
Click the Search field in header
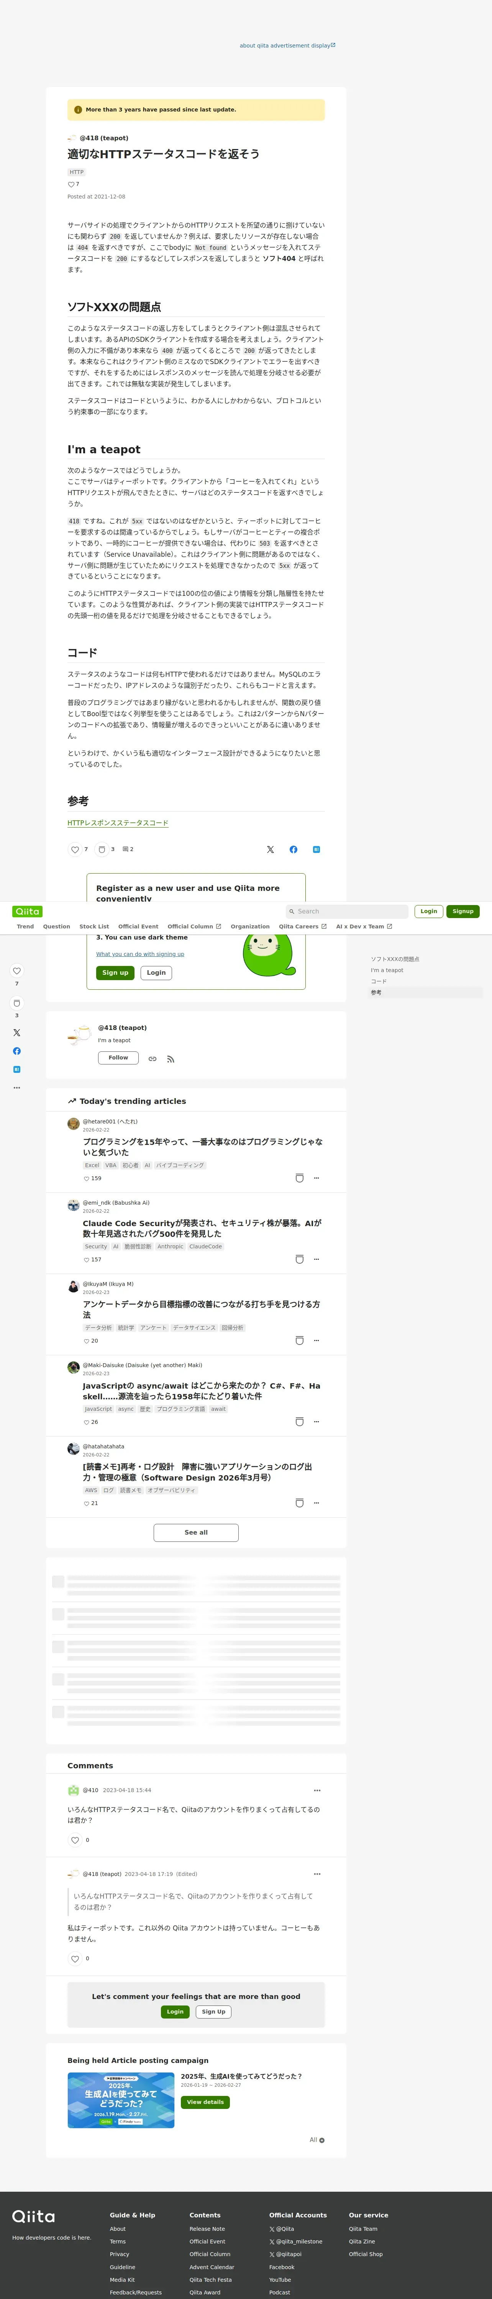pyautogui.click(x=346, y=911)
